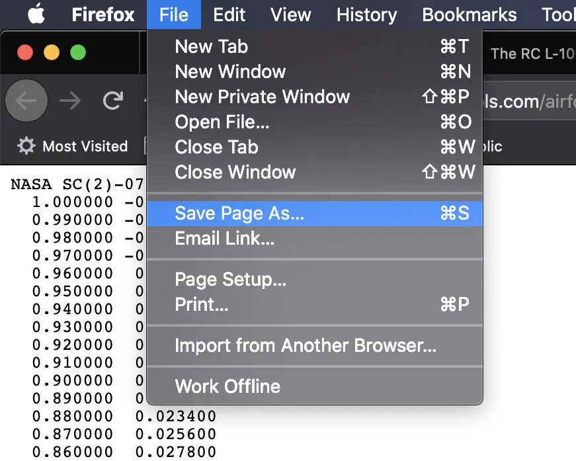
Task: Click the value 0.930000
Action: (x=72, y=327)
